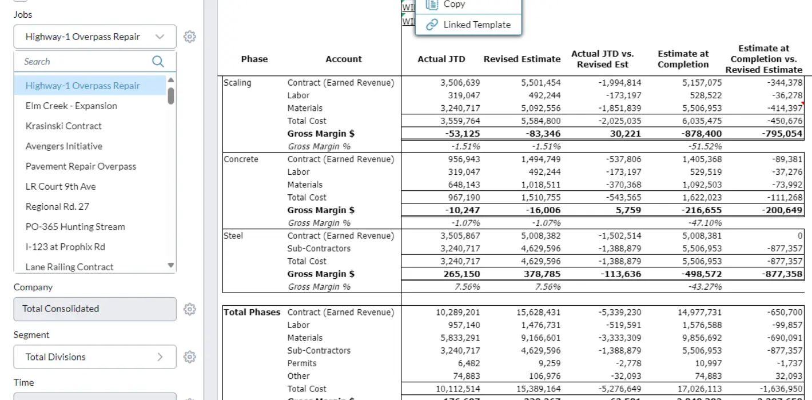Click the magnifier icon in the Search box
The height and width of the screenshot is (400, 812).
pos(158,62)
